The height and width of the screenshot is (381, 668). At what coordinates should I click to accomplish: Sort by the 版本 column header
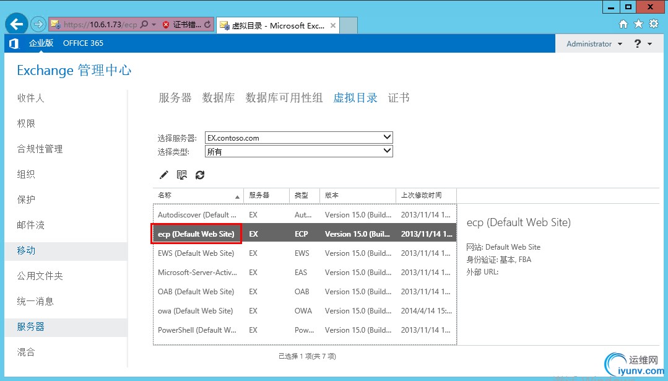point(358,195)
